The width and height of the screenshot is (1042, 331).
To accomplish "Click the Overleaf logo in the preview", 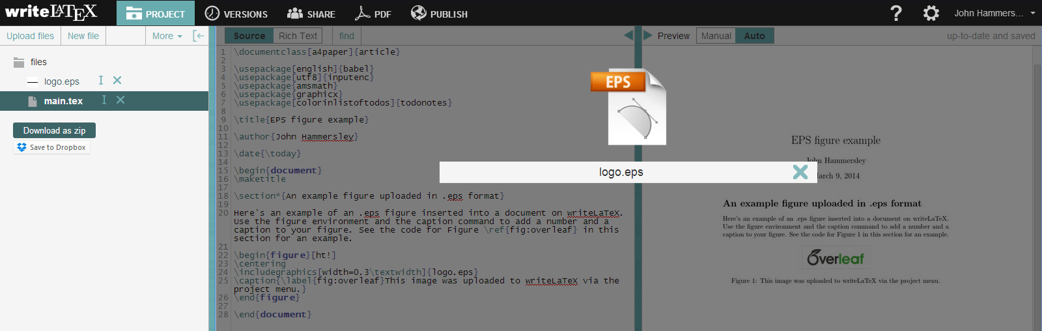I will coord(836,258).
